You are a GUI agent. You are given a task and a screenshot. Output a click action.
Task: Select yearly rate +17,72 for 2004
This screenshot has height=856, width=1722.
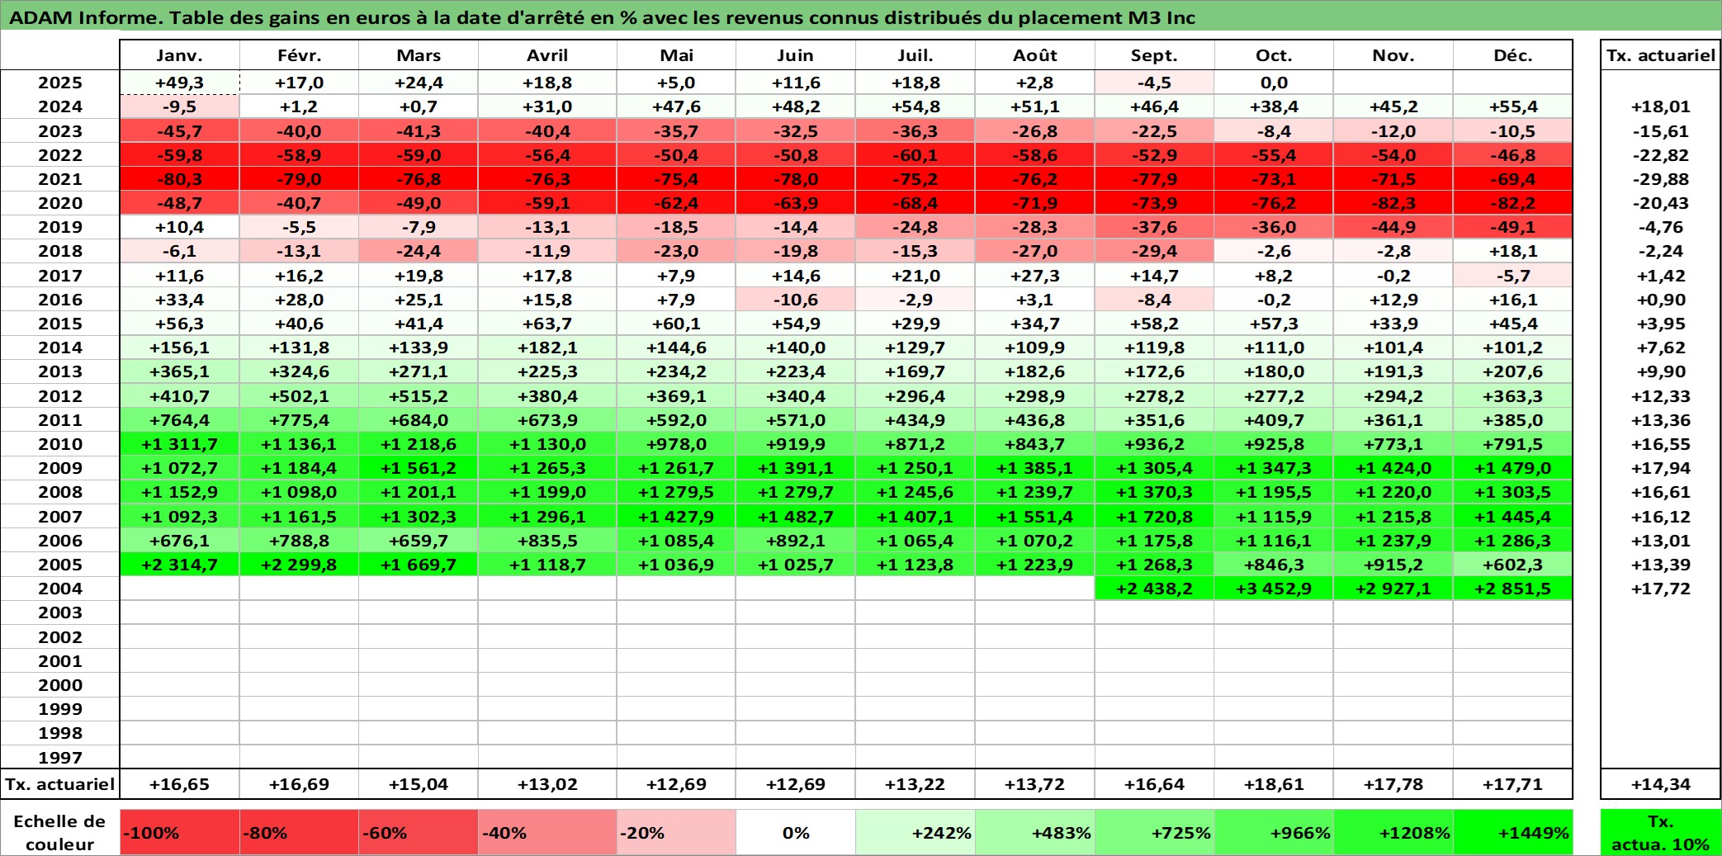1661,589
